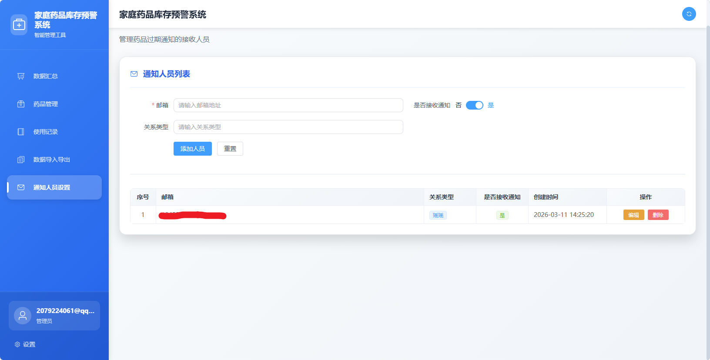Click the gear icon next to 设置

coord(17,344)
